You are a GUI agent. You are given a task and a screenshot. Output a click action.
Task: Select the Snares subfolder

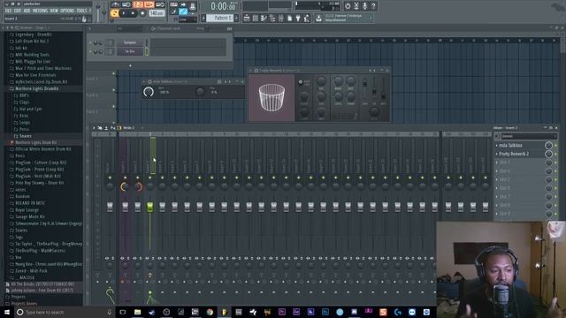[x=26, y=136]
